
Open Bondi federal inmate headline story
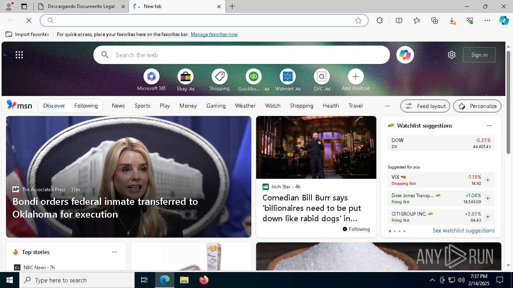pos(105,208)
